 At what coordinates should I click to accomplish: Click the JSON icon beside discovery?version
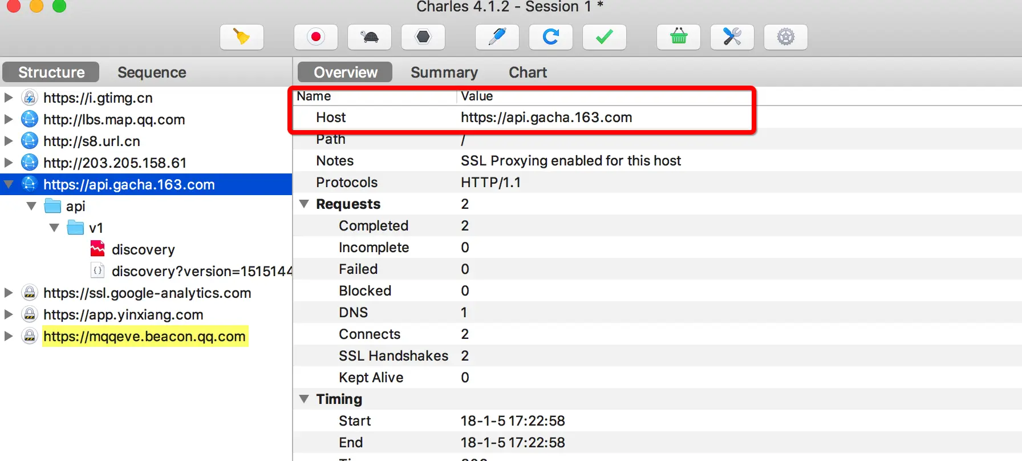click(x=98, y=270)
